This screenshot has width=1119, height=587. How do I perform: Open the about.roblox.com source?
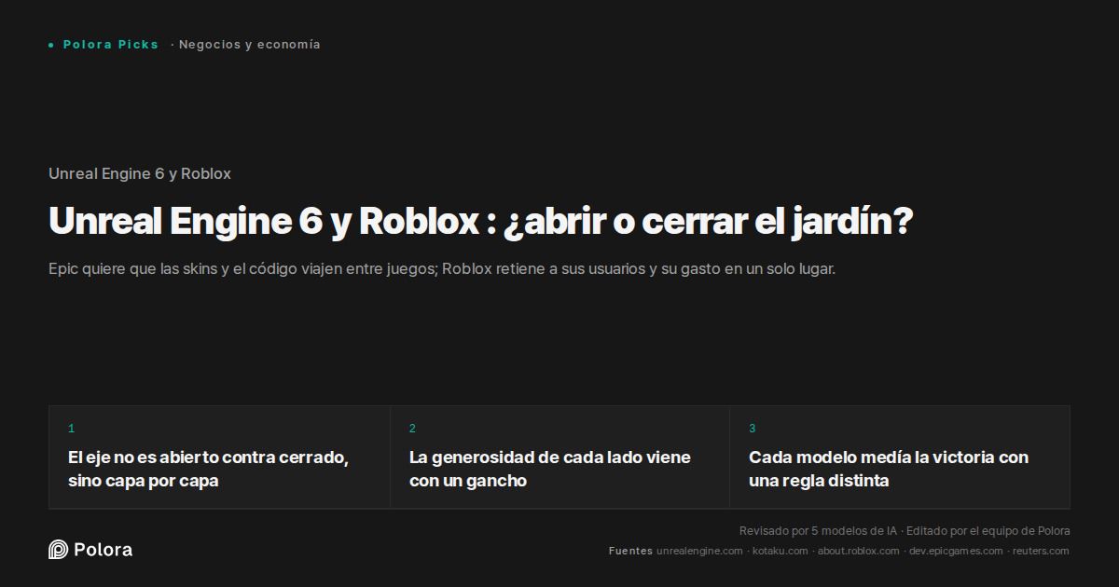coord(859,552)
